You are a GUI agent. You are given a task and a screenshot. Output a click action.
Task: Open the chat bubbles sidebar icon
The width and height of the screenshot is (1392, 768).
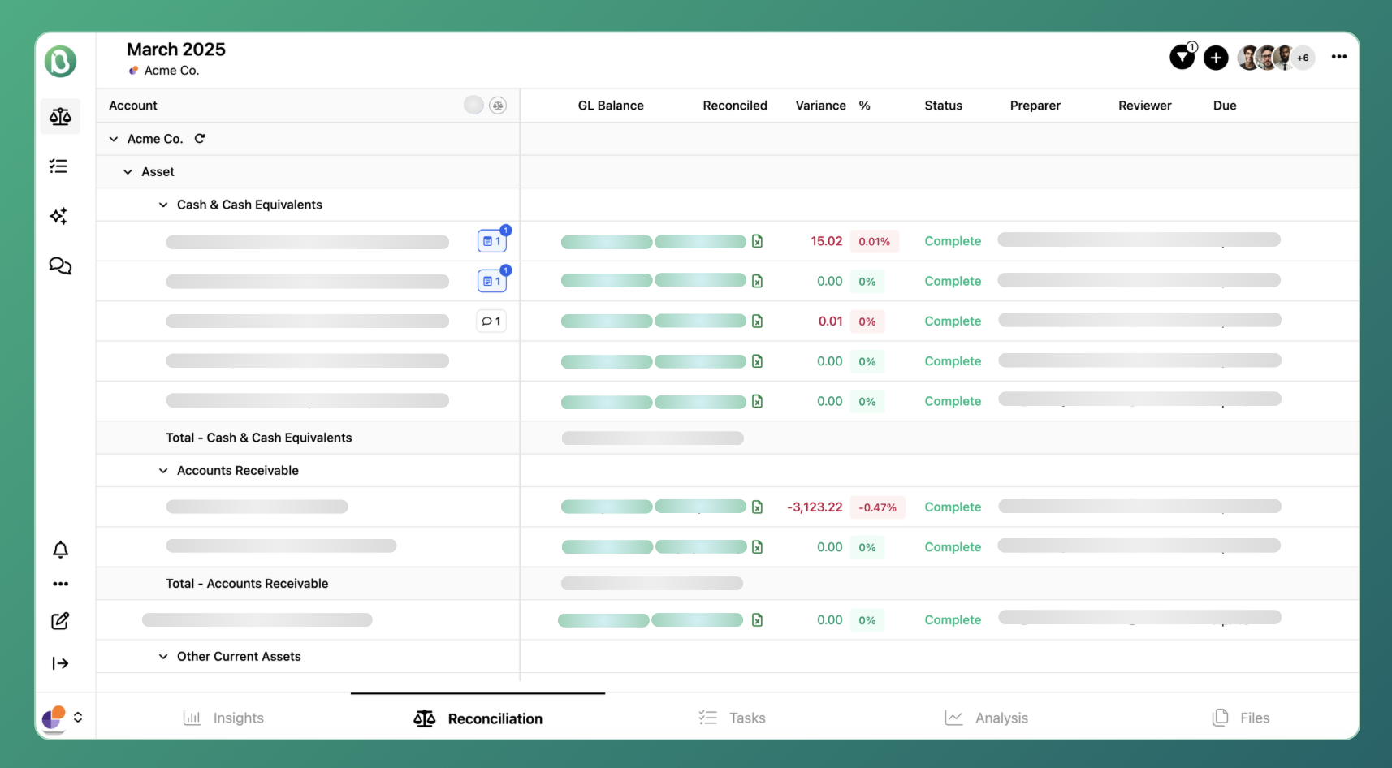point(60,265)
